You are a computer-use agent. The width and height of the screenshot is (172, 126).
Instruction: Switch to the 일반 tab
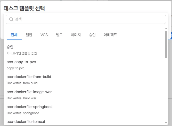point(29,35)
